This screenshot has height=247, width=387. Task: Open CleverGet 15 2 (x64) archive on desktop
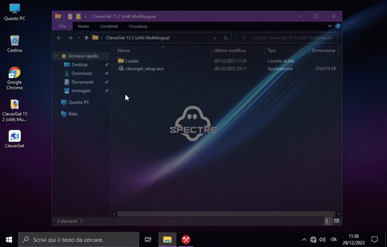15,111
